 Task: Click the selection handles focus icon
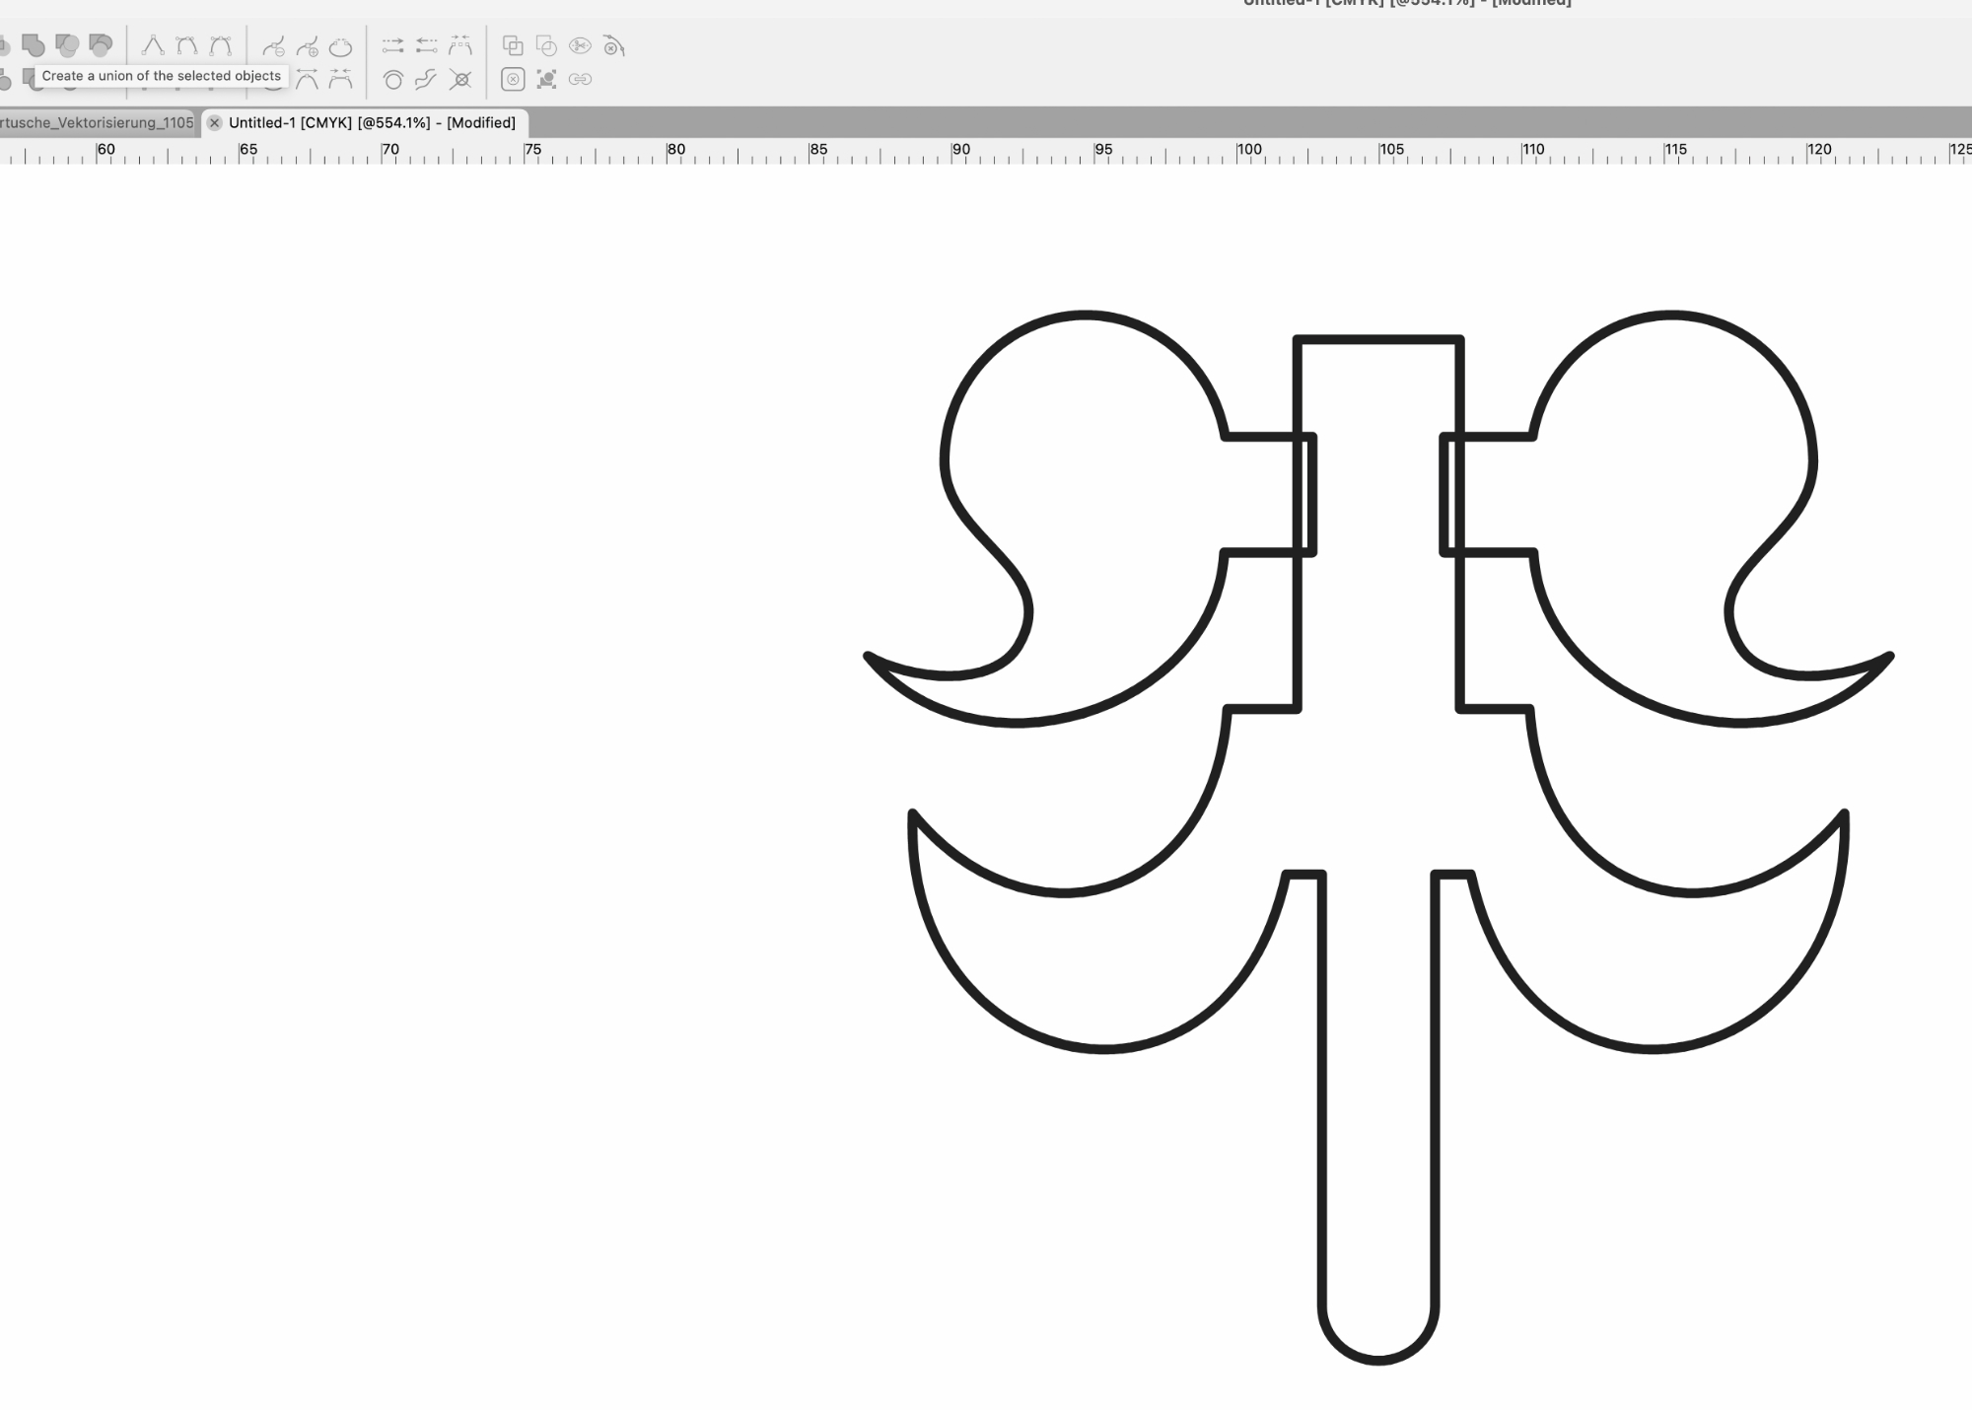click(x=546, y=79)
